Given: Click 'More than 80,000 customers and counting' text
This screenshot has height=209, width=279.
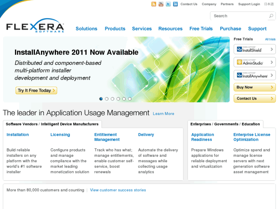Looking at the screenshot, I should pos(45,190).
